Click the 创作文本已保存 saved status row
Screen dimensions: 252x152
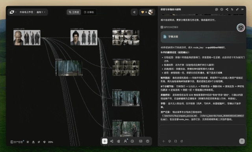point(170,27)
